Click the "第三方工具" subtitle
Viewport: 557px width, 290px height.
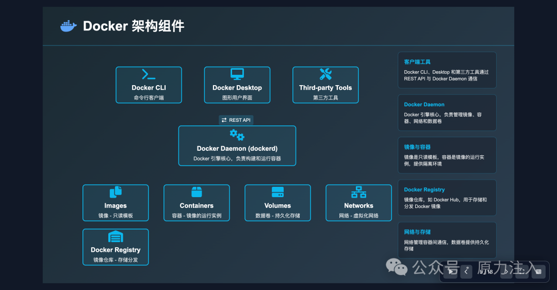coord(325,98)
